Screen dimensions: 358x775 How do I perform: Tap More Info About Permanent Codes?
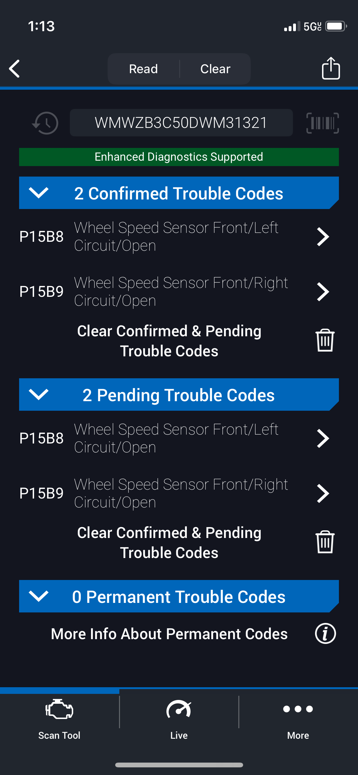point(169,634)
